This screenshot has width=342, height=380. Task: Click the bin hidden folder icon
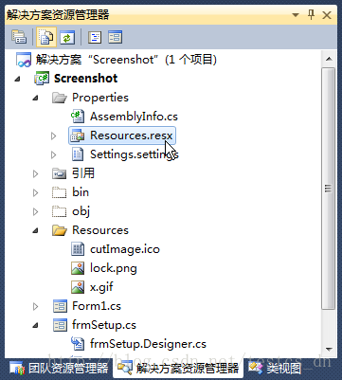(x=60, y=192)
